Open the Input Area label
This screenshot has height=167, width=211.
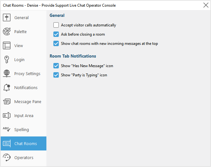(x=24, y=116)
